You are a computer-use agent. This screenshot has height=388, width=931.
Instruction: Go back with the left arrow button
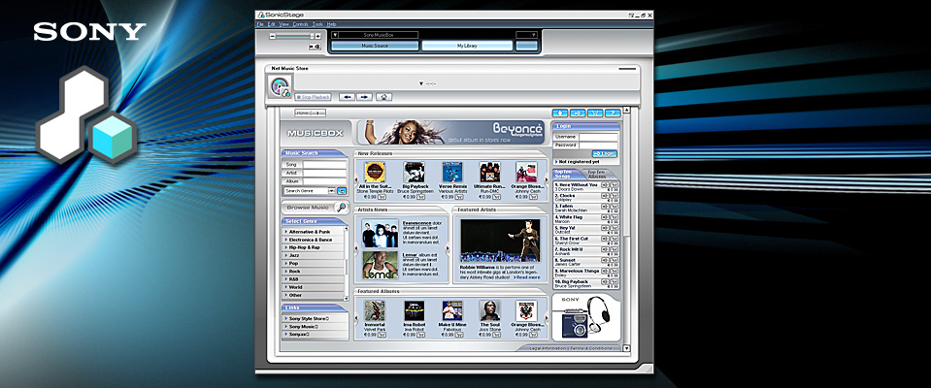tap(348, 97)
